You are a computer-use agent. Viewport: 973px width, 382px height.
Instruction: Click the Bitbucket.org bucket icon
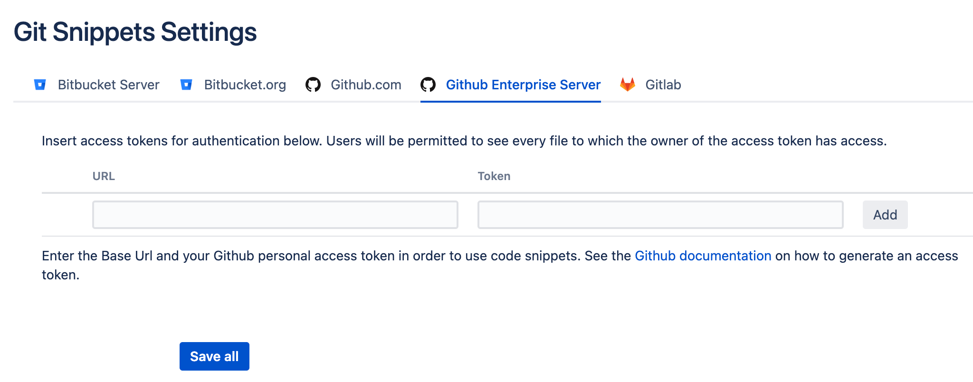tap(186, 85)
